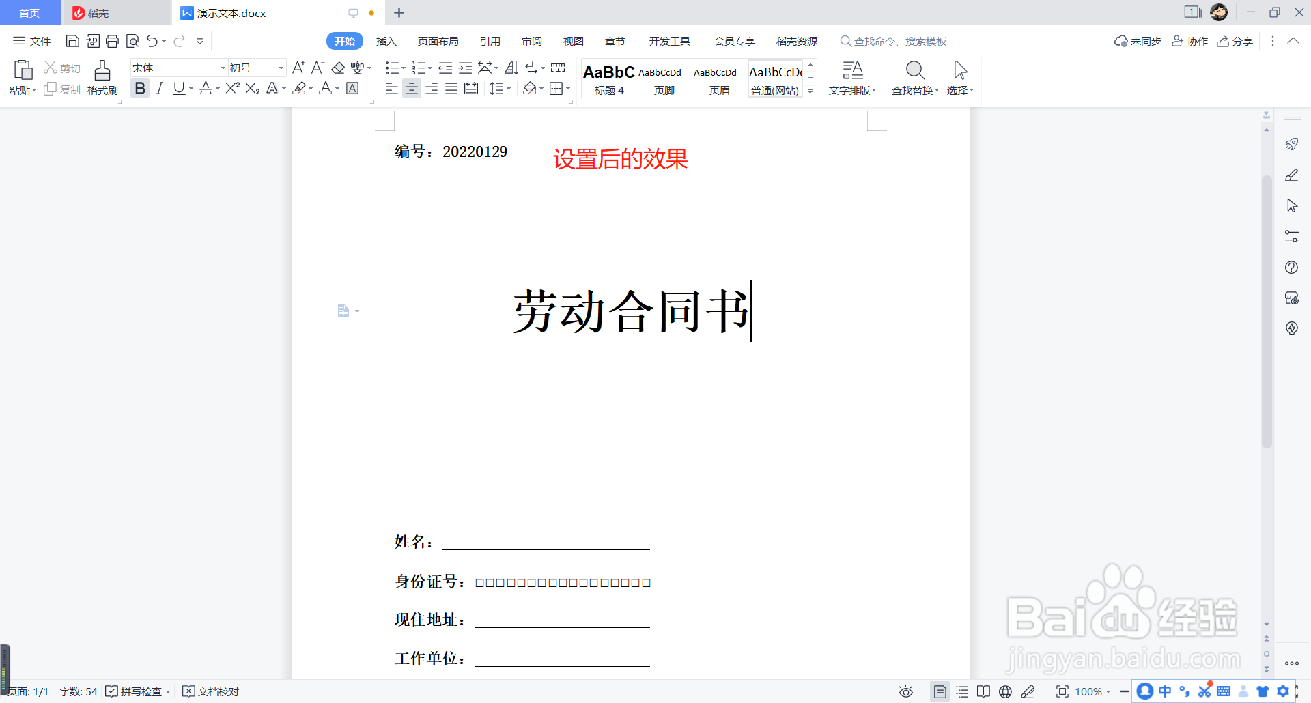
Task: Apply the 标题 4 heading style
Action: click(609, 79)
